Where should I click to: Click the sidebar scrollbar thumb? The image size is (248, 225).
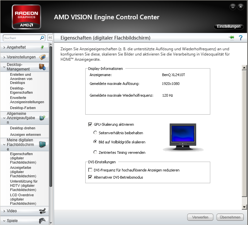pos(51,117)
